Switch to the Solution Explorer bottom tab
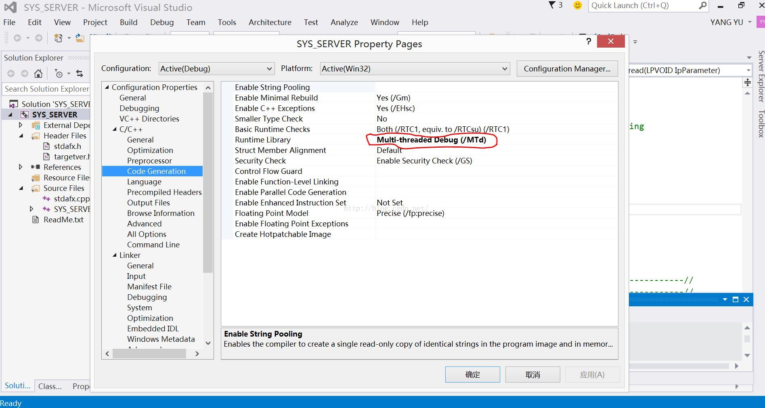Viewport: 765px width, 408px height. [17, 385]
